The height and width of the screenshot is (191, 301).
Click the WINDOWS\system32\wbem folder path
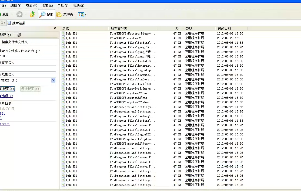coord(129,103)
